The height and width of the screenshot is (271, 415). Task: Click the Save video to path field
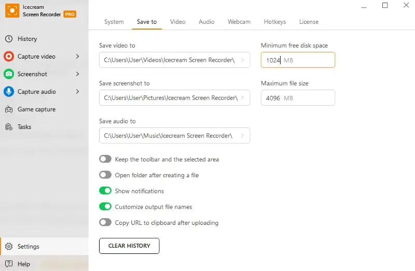click(174, 60)
